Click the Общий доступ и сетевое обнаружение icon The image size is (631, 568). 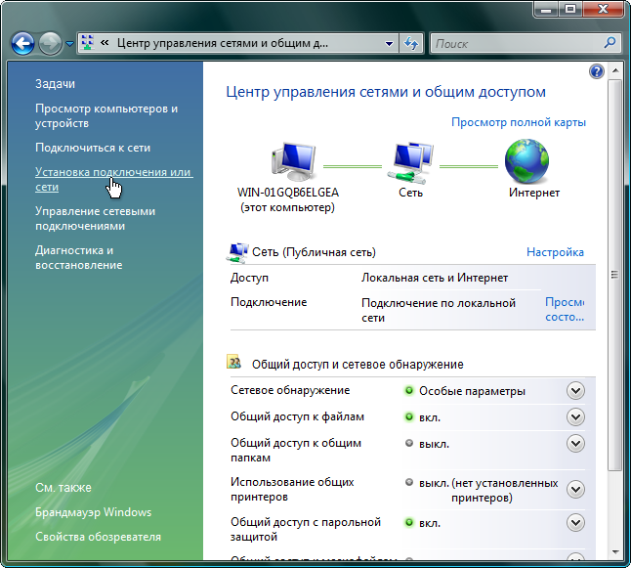coord(233,362)
